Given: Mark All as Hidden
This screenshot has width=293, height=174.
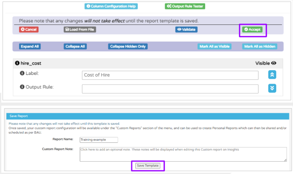Looking at the screenshot, I should click(x=260, y=46).
